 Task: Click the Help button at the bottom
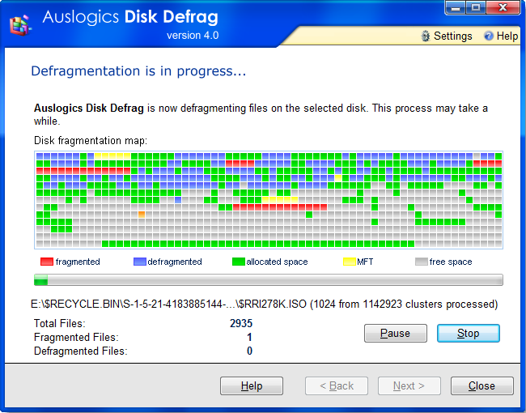click(x=252, y=385)
